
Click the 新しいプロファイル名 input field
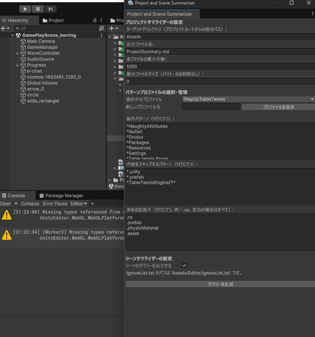coord(210,107)
